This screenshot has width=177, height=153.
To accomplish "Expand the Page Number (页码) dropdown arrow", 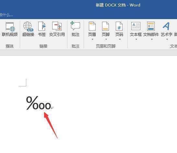I will click(120, 39).
